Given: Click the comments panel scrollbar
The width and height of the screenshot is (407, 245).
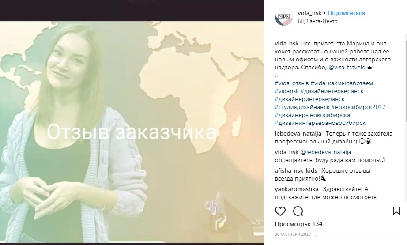Looking at the screenshot, I should tap(405, 117).
